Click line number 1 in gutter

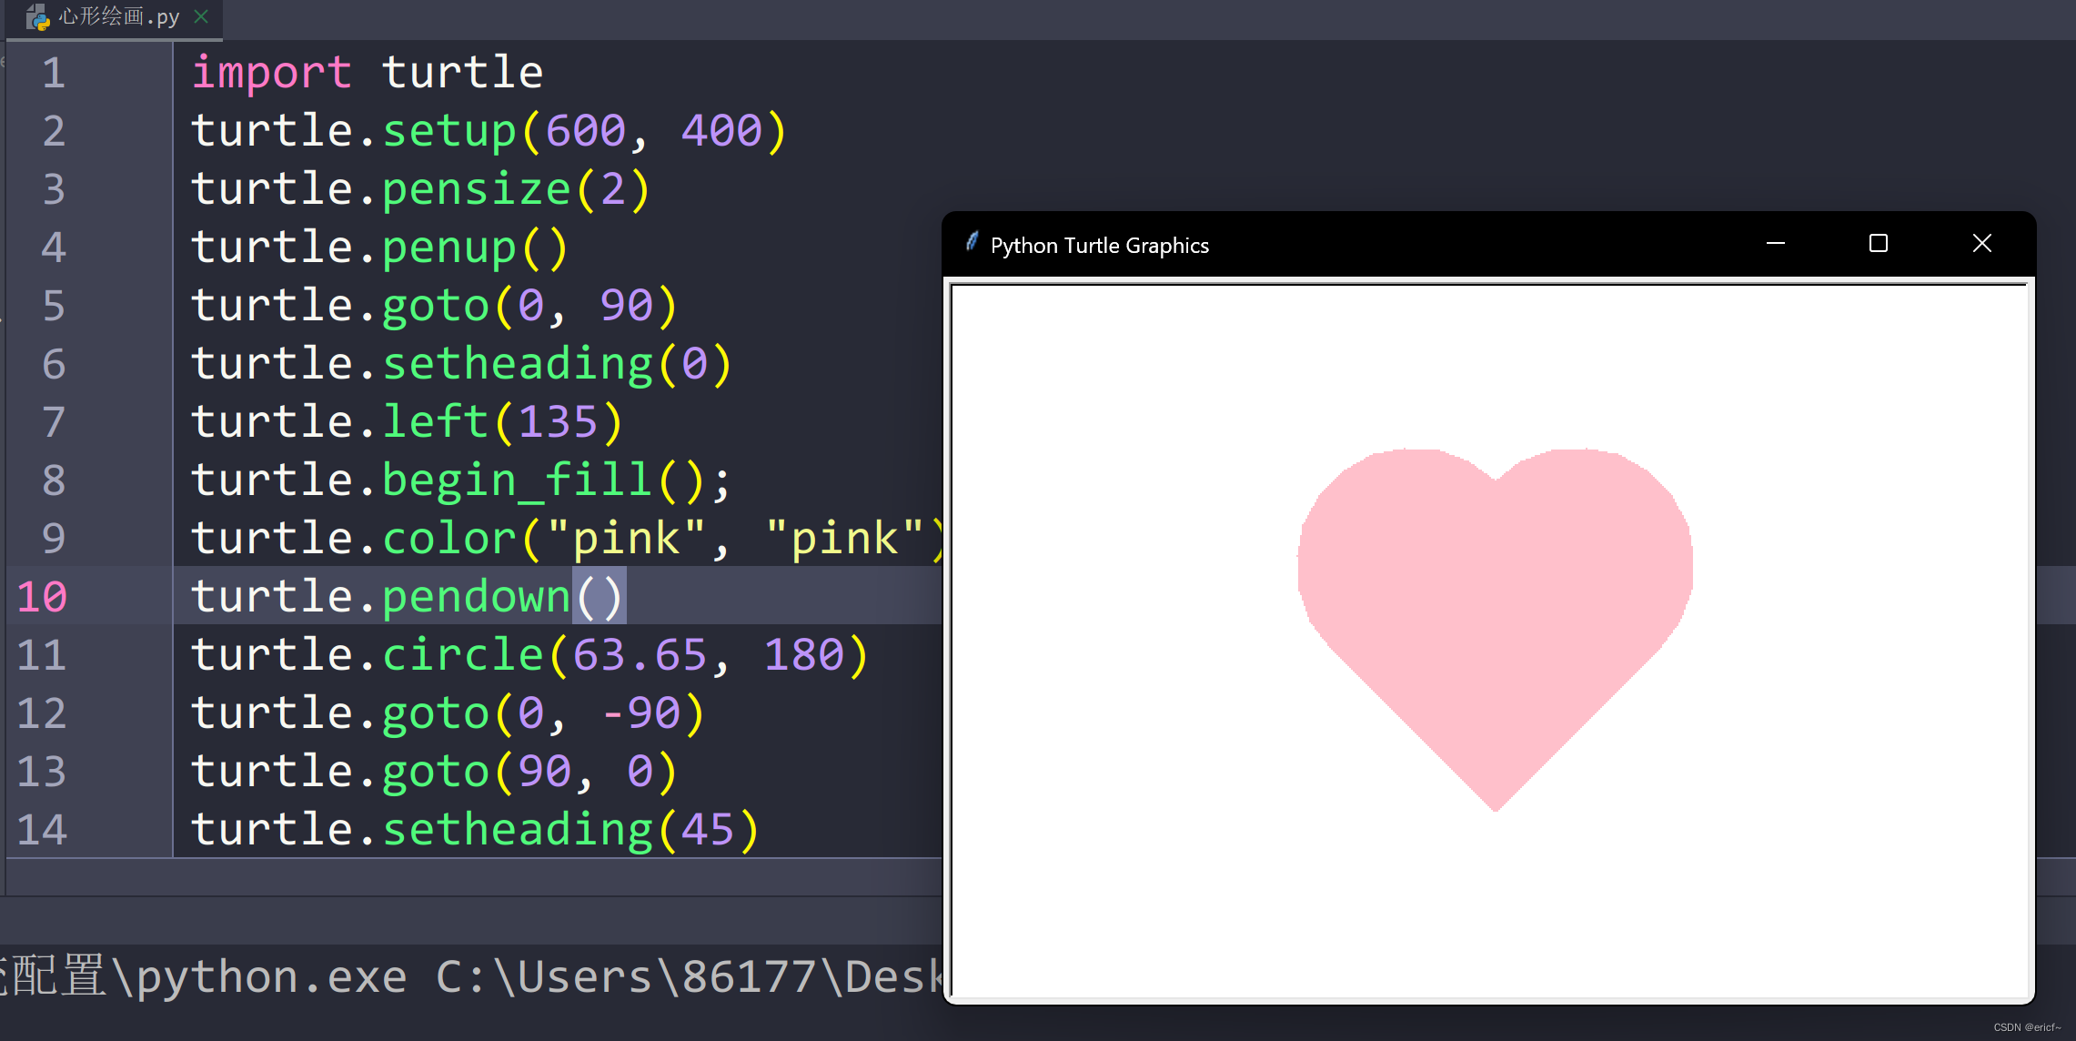point(54,73)
